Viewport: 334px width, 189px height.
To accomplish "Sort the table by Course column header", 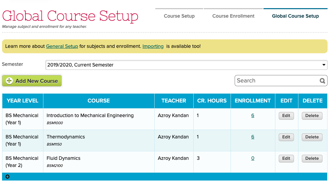I will pyautogui.click(x=99, y=101).
